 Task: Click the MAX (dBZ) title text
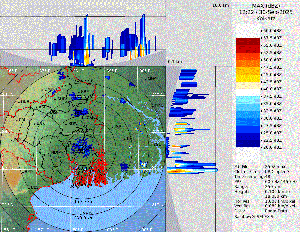(x=266, y=6)
